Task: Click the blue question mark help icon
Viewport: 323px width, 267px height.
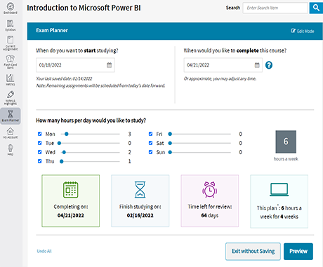Action: point(269,65)
